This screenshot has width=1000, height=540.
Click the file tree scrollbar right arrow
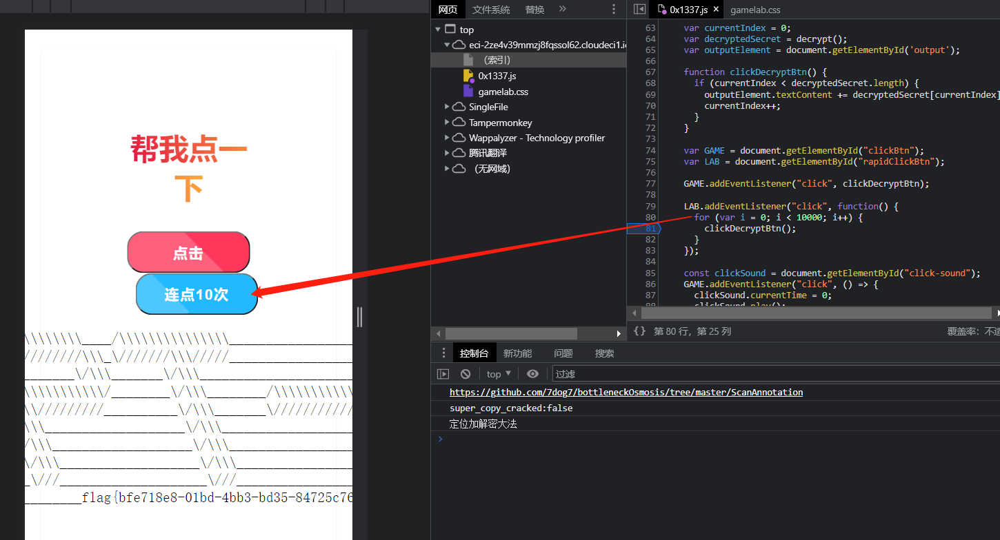click(x=619, y=333)
